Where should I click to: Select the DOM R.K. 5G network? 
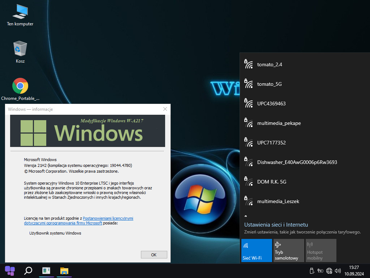click(271, 182)
